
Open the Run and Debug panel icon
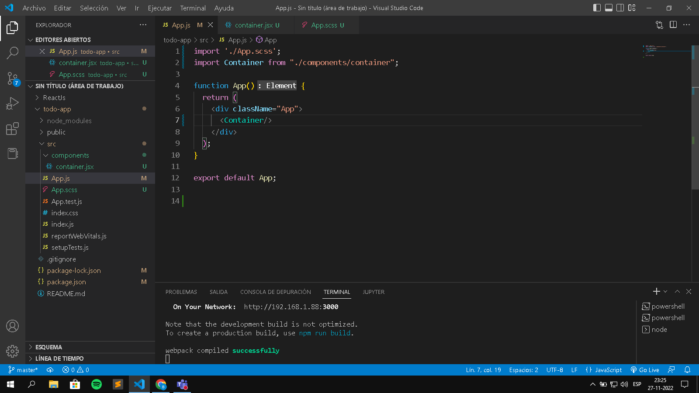(x=12, y=103)
